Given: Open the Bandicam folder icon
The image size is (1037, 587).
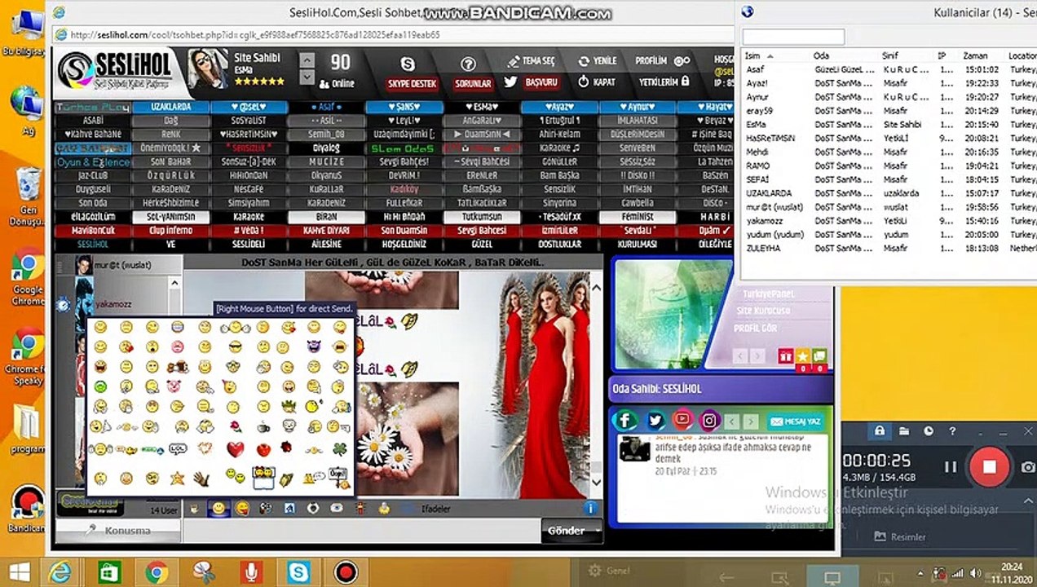Looking at the screenshot, I should 904,431.
